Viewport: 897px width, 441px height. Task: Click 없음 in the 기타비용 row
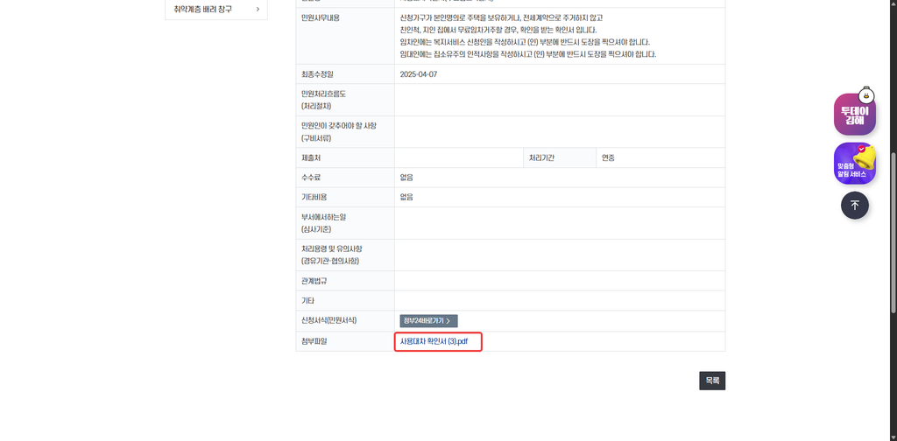tap(406, 197)
